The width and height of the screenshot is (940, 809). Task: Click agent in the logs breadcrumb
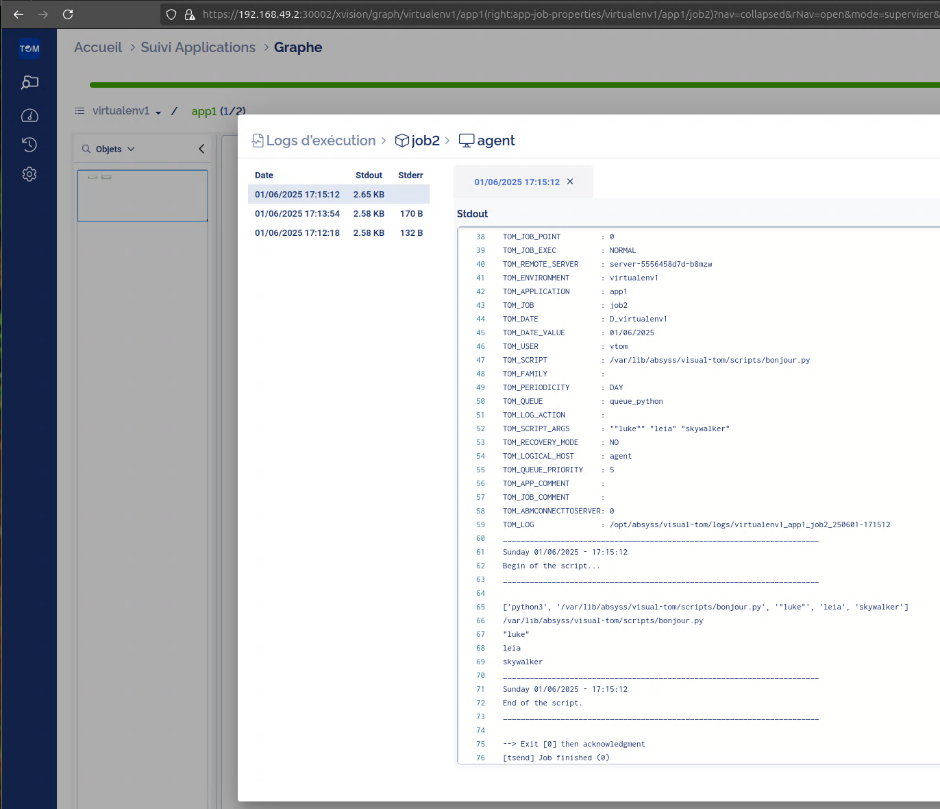[x=496, y=141]
